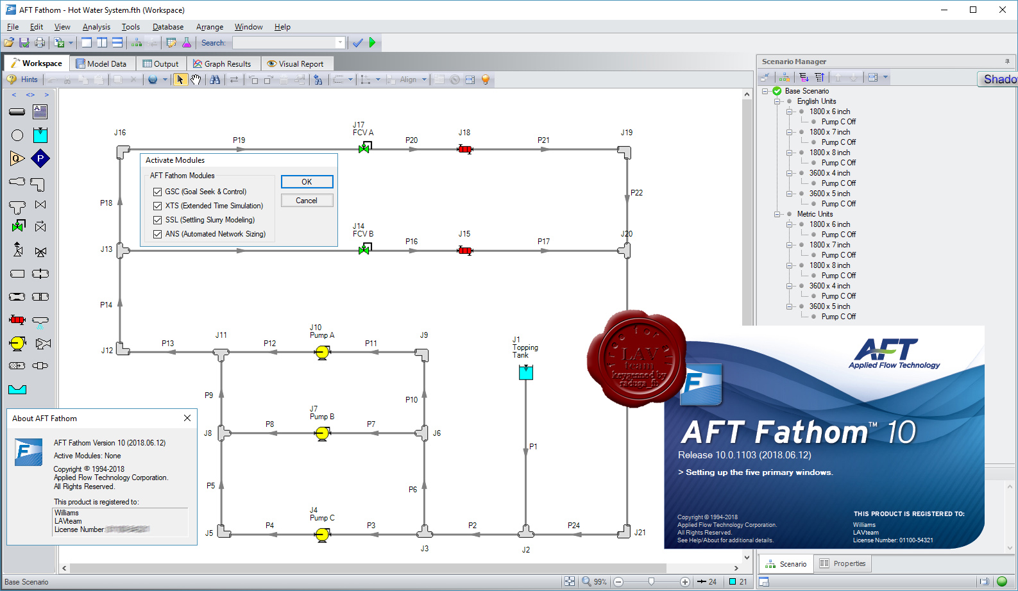This screenshot has width=1018, height=591.
Task: Toggle GSC (Goal Seek & Control) checkbox
Action: pos(157,192)
